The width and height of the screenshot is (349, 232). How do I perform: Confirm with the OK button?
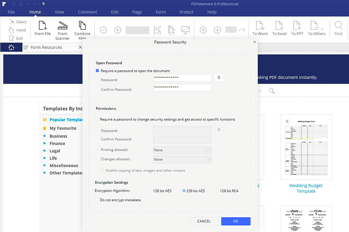(x=236, y=221)
